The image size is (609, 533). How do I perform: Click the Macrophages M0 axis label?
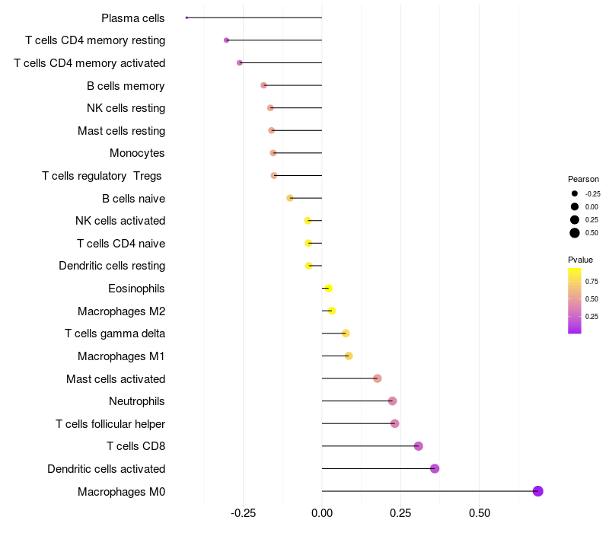[121, 492]
